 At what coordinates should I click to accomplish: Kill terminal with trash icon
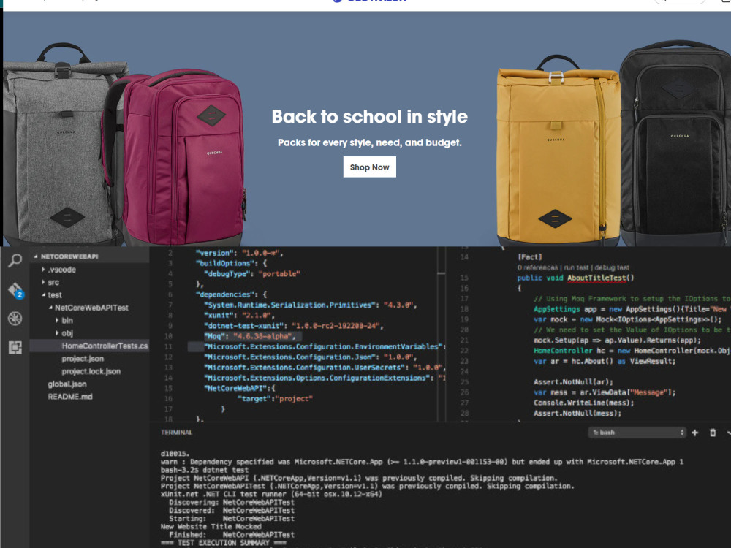[x=712, y=433]
